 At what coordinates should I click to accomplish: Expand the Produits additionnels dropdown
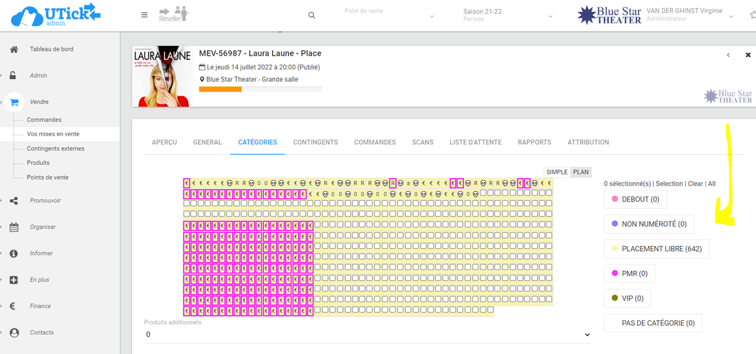(x=367, y=334)
